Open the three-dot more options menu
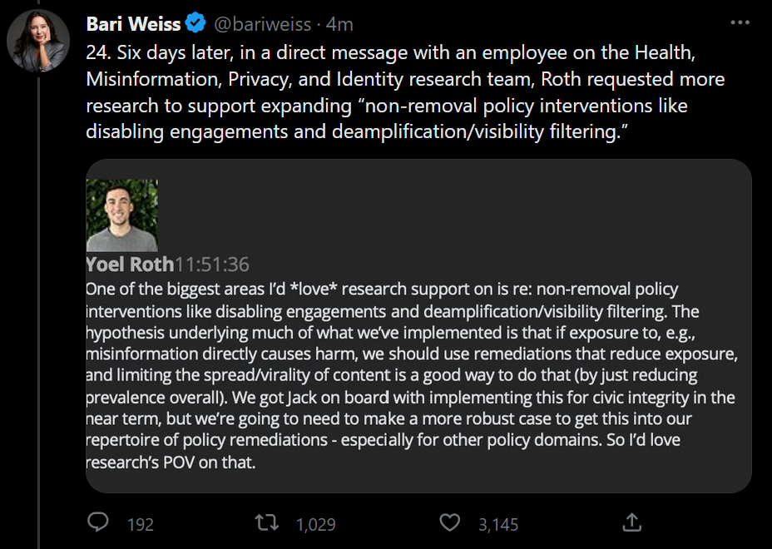This screenshot has height=549, width=772. (740, 23)
